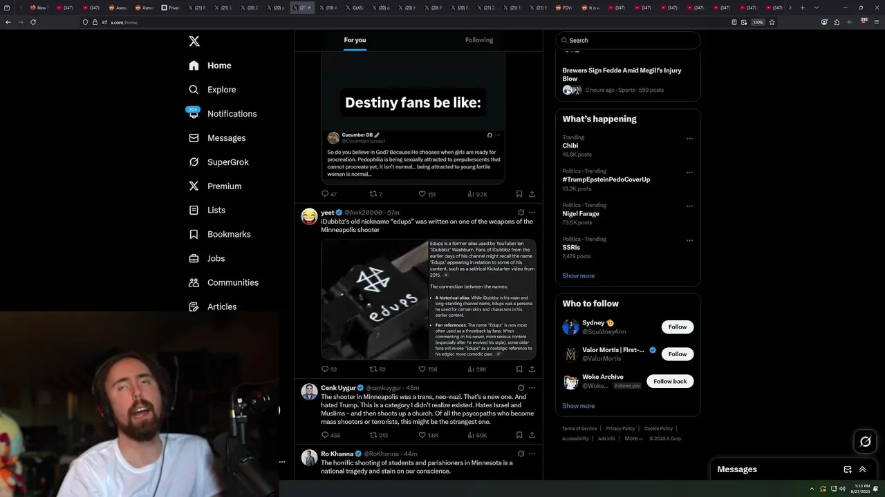Open Explore from the sidebar
This screenshot has width=885, height=497.
pyautogui.click(x=212, y=90)
